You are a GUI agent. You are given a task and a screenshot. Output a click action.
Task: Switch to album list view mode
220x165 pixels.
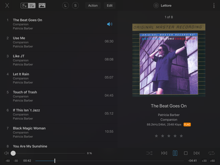pos(24,5)
